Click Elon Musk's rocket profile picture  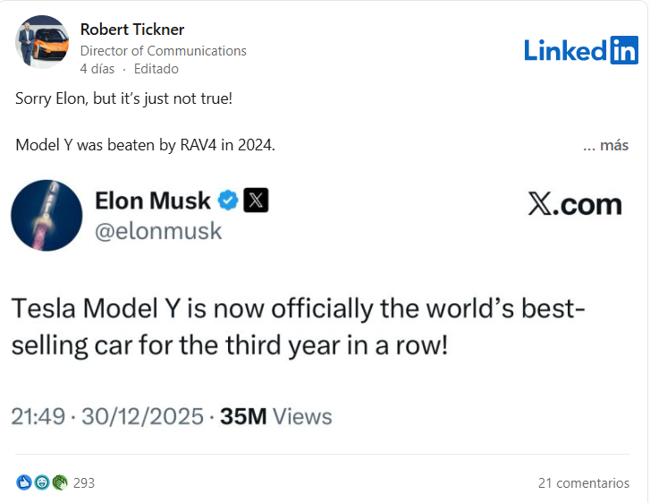(x=46, y=215)
